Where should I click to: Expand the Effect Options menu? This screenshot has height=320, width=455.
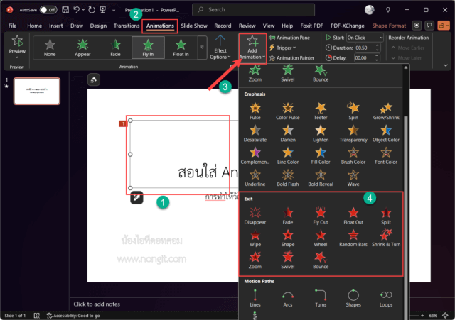pyautogui.click(x=220, y=48)
